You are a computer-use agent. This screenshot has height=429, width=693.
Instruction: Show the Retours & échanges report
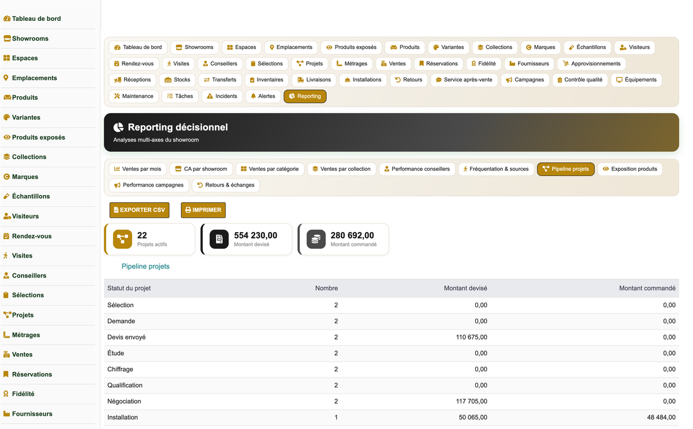point(226,185)
